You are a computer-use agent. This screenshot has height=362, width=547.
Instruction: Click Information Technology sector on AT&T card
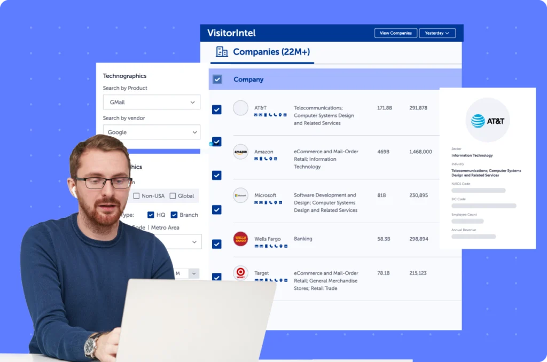472,155
